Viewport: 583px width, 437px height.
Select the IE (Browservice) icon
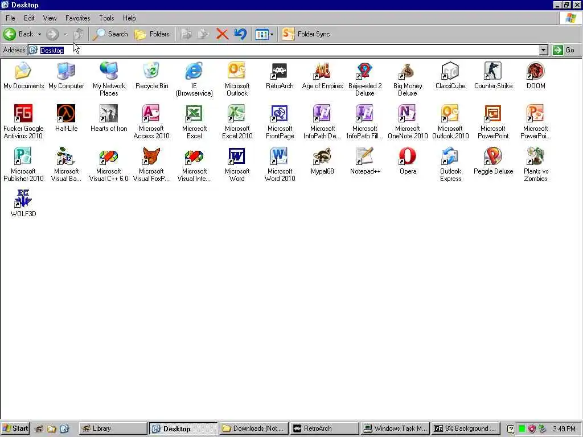pos(194,79)
